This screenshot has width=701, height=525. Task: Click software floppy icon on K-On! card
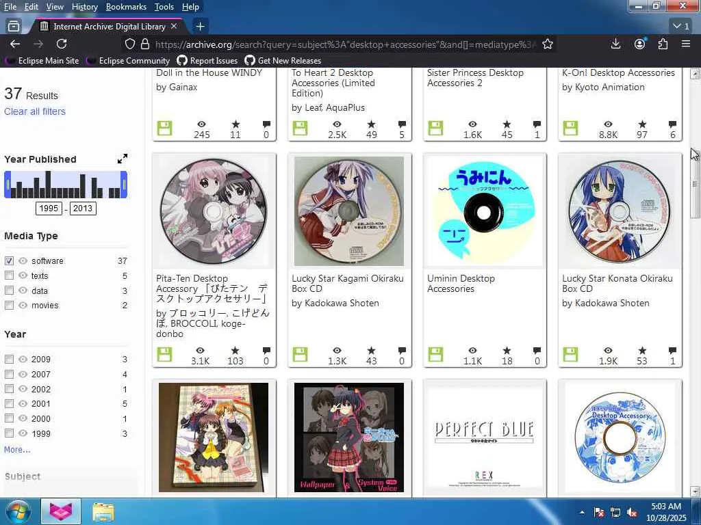tap(570, 128)
